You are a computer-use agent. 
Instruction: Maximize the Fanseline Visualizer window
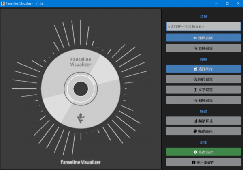point(227,4)
